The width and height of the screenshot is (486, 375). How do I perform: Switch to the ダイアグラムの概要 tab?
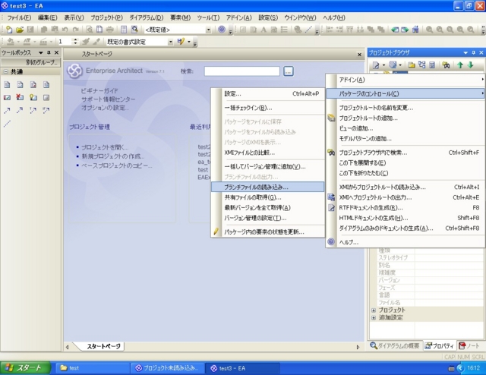point(395,346)
